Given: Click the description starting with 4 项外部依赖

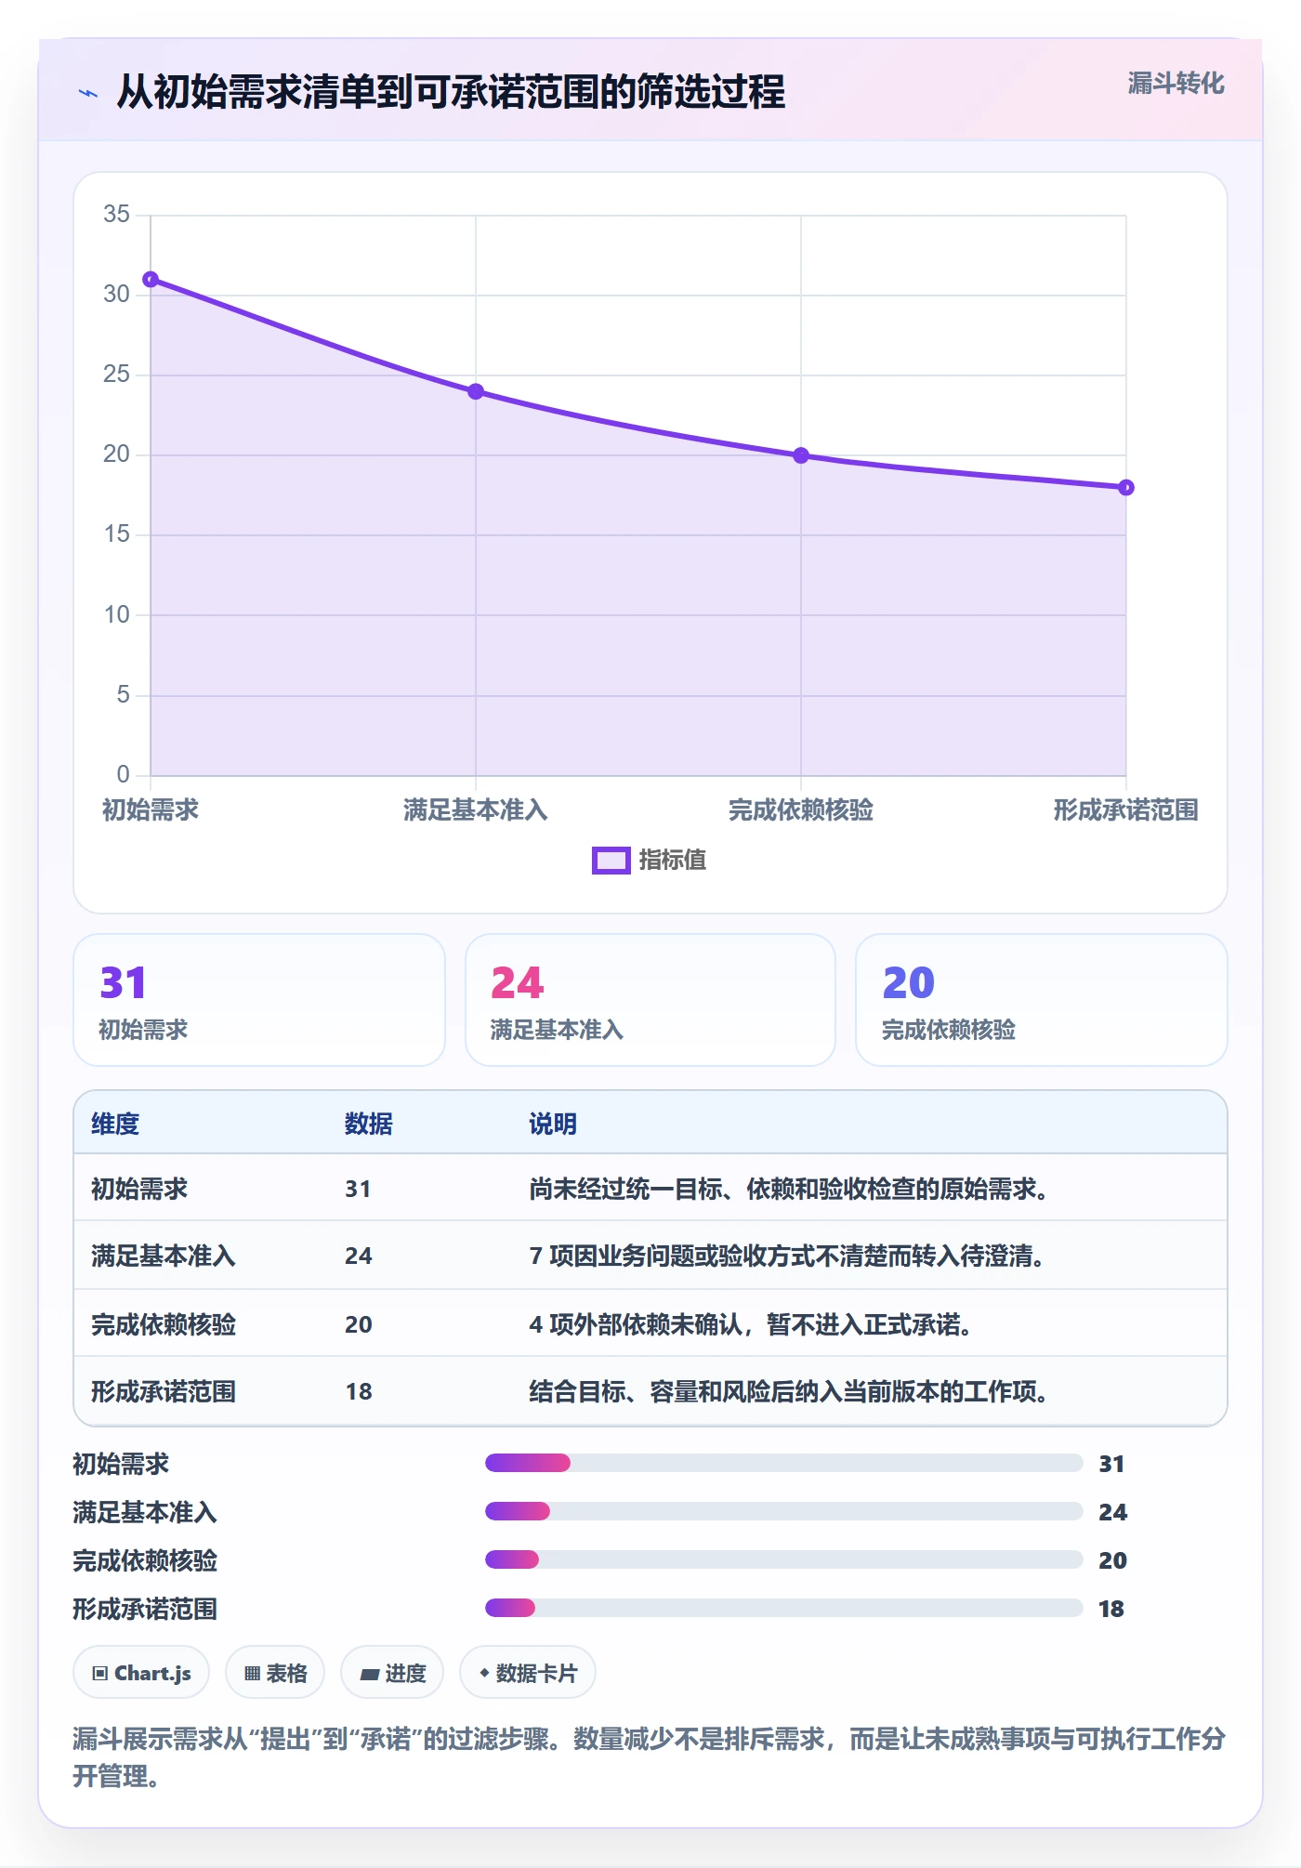Looking at the screenshot, I should pyautogui.click(x=751, y=1324).
